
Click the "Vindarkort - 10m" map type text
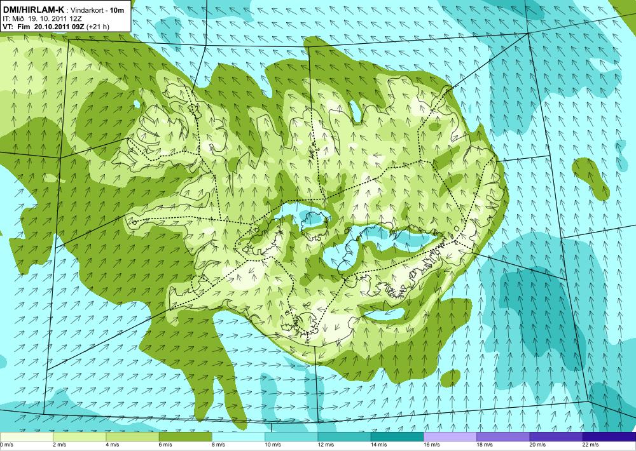[97, 10]
